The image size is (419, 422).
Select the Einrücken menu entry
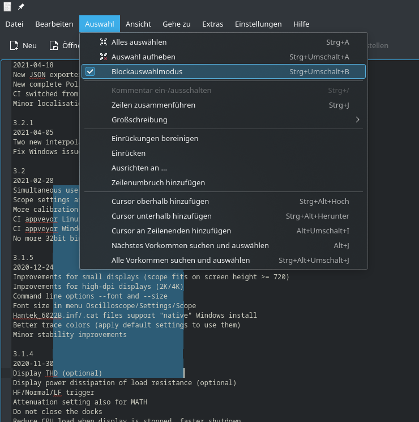tap(224, 153)
